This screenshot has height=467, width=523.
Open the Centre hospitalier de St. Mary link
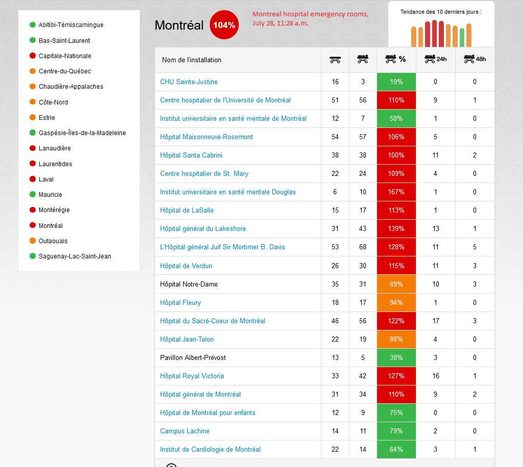204,173
